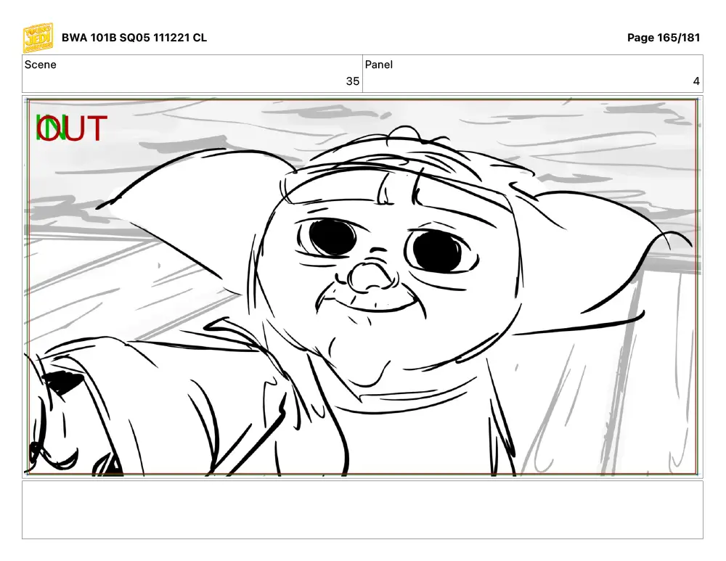Click the red 'OUT' marker on the storyboard
Screen dimensions: 726x561
[73, 128]
